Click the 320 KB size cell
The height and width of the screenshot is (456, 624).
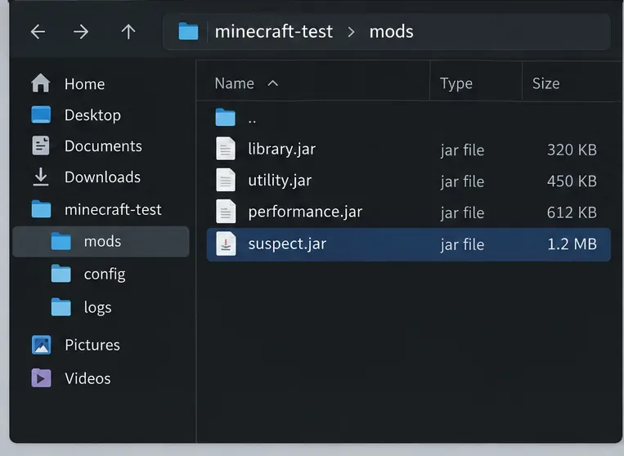[x=572, y=150]
